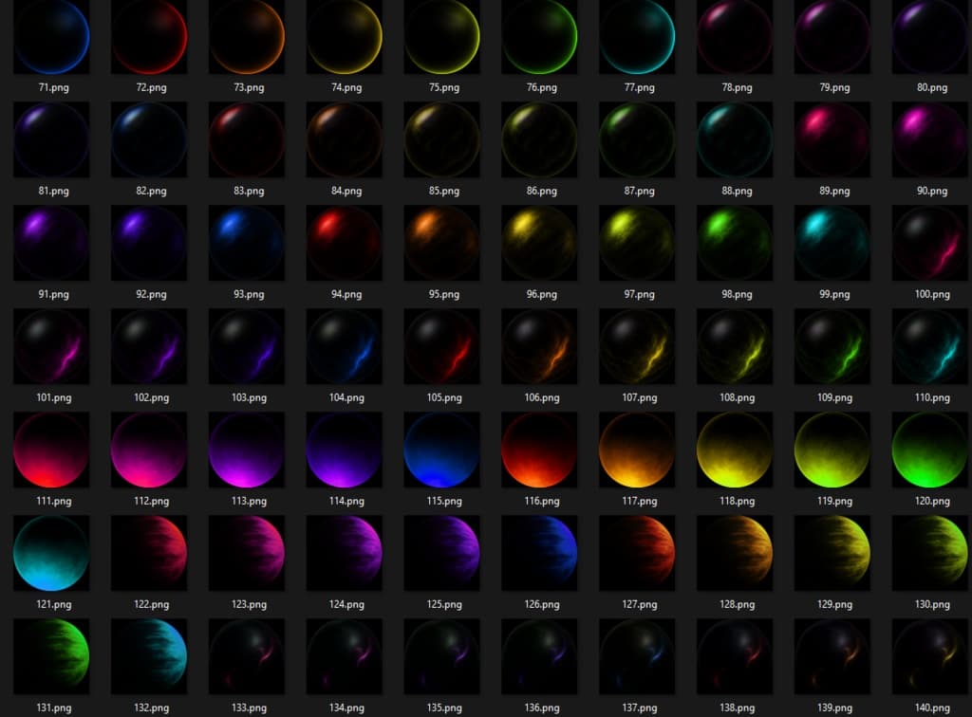972x717 pixels.
Task: Click file name 122.png
Action: [151, 605]
